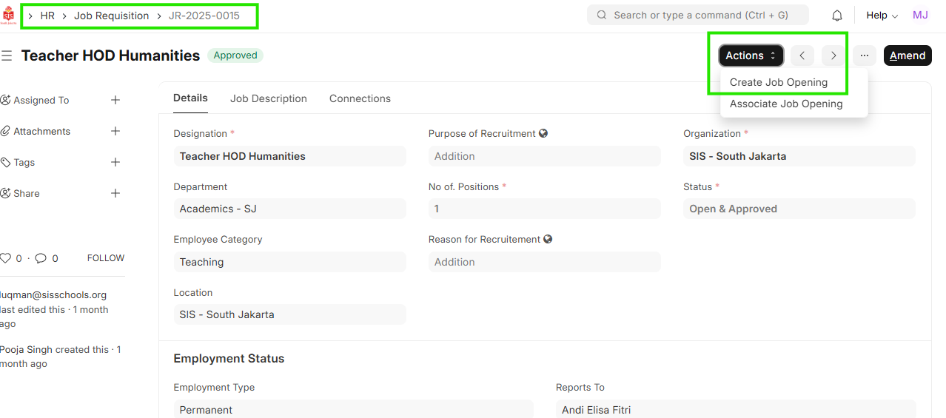This screenshot has height=418, width=946.
Task: Expand the Actions dropdown button
Action: 751,55
